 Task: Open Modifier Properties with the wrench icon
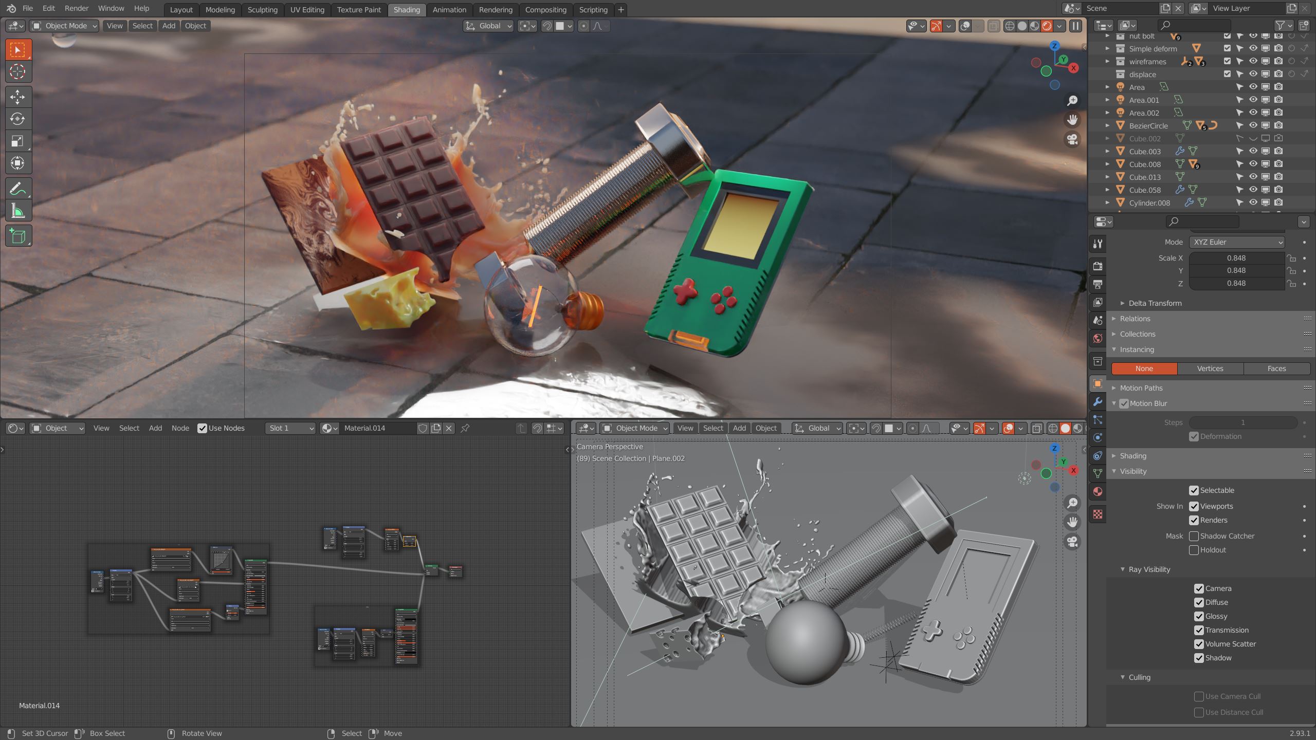[1098, 401]
